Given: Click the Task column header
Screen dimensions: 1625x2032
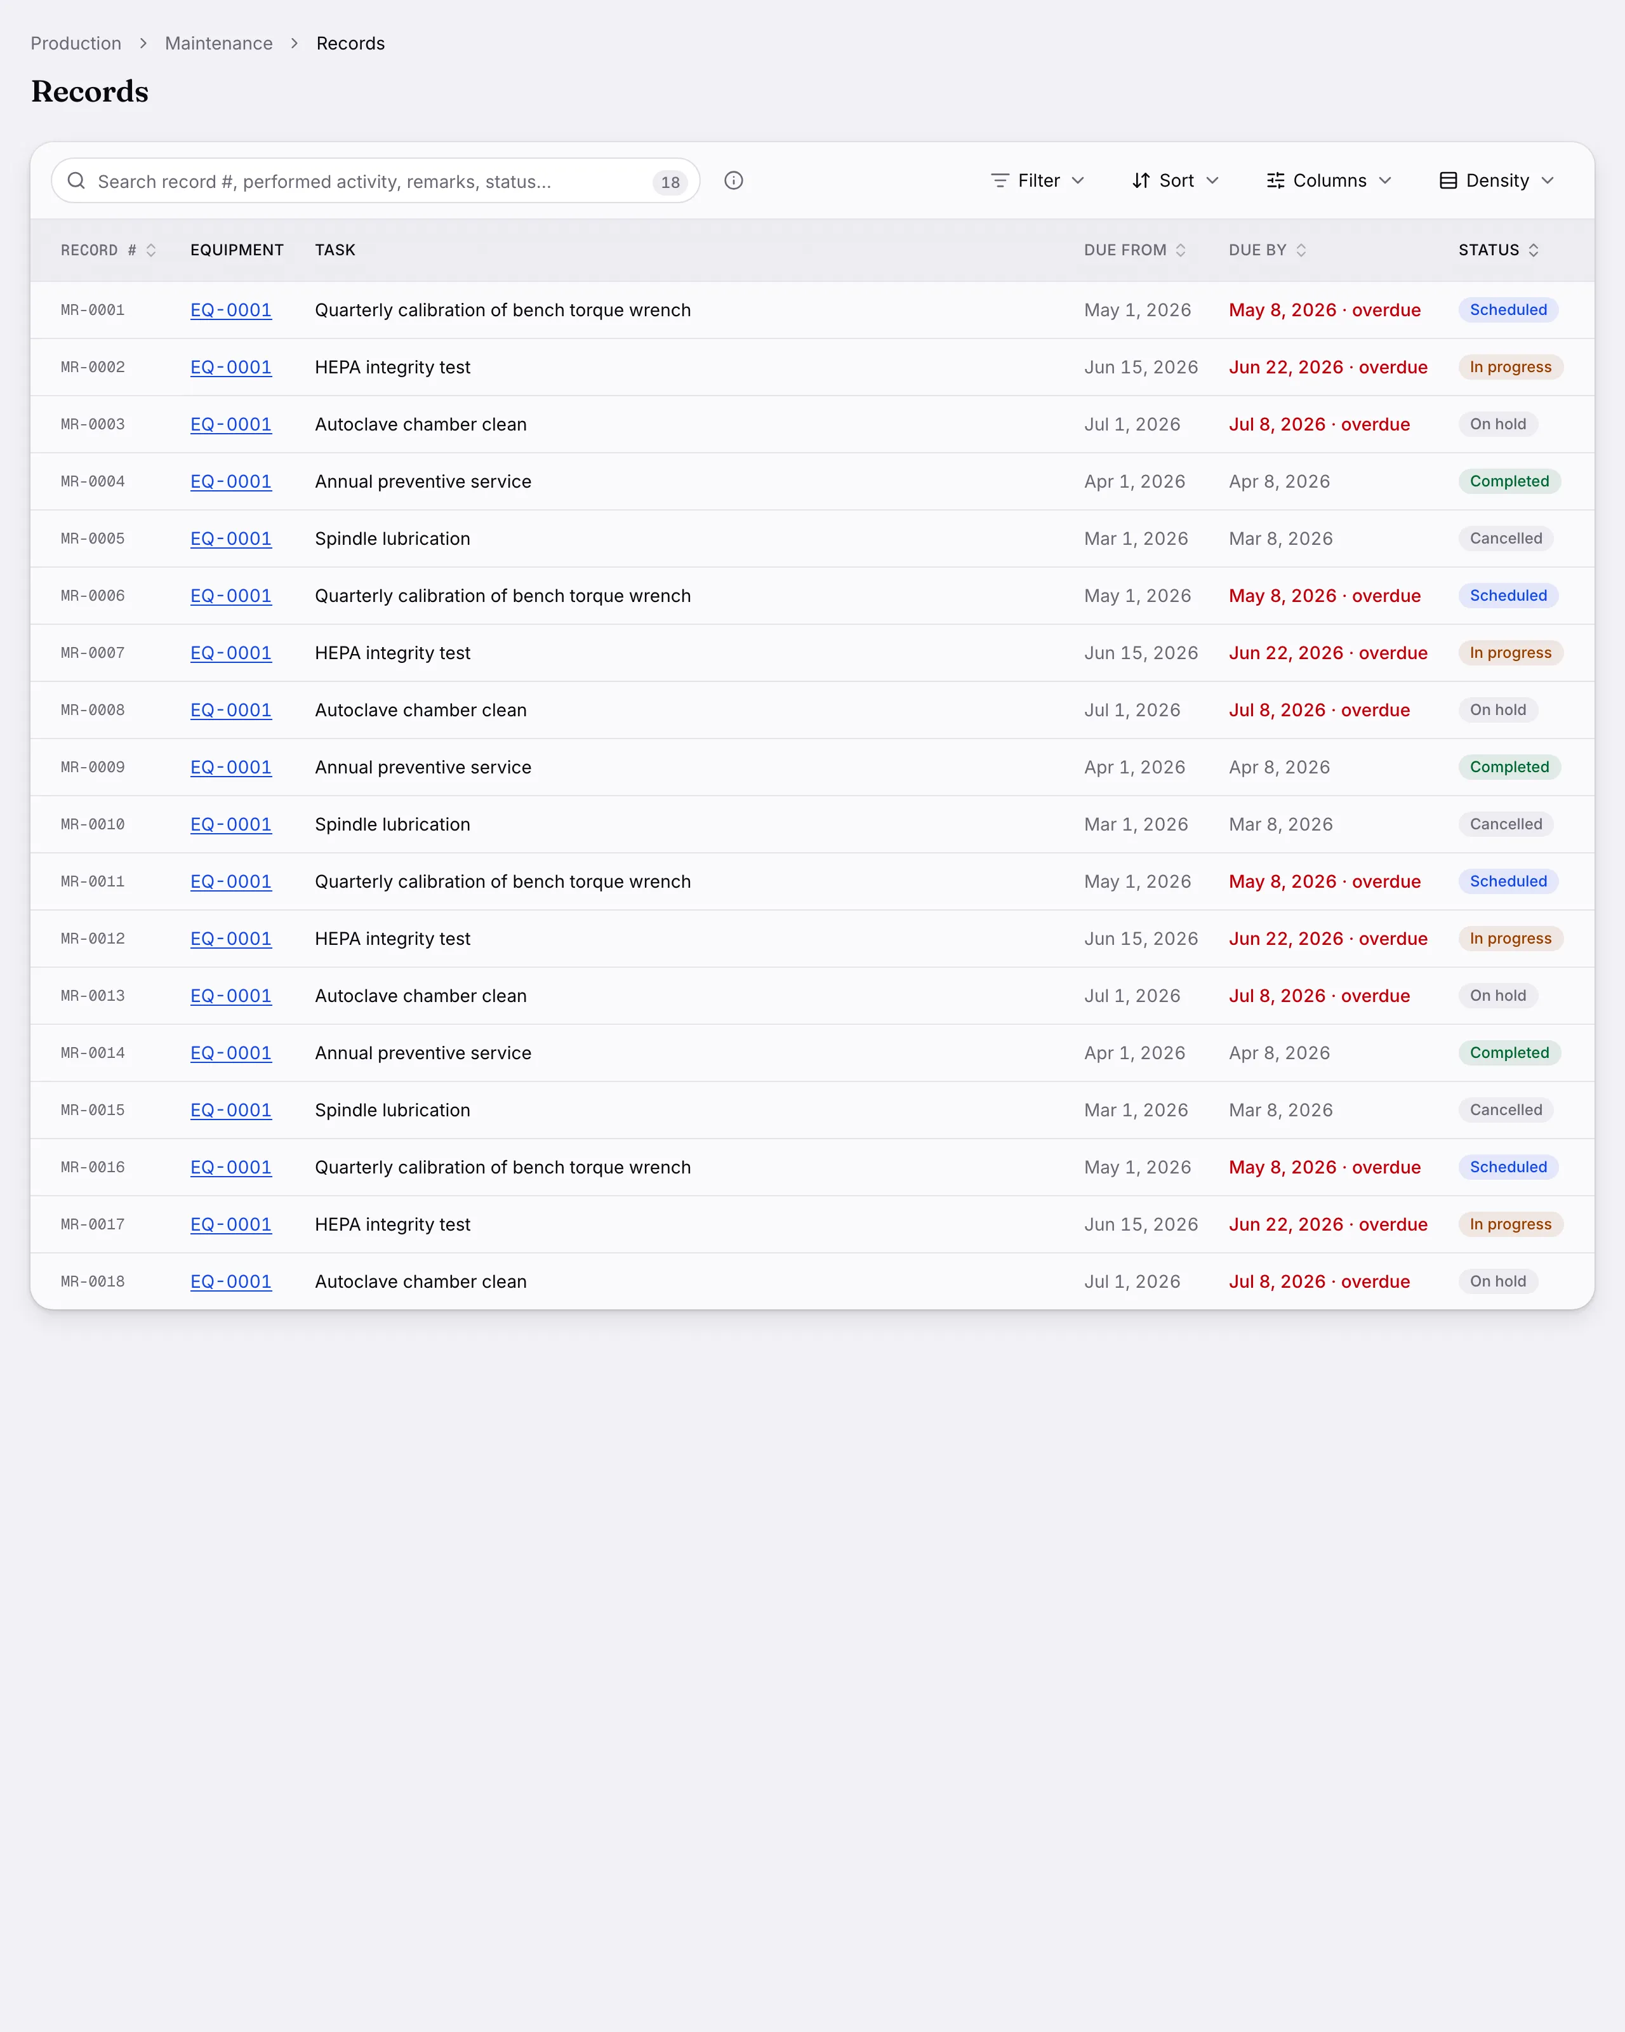Looking at the screenshot, I should click(335, 250).
